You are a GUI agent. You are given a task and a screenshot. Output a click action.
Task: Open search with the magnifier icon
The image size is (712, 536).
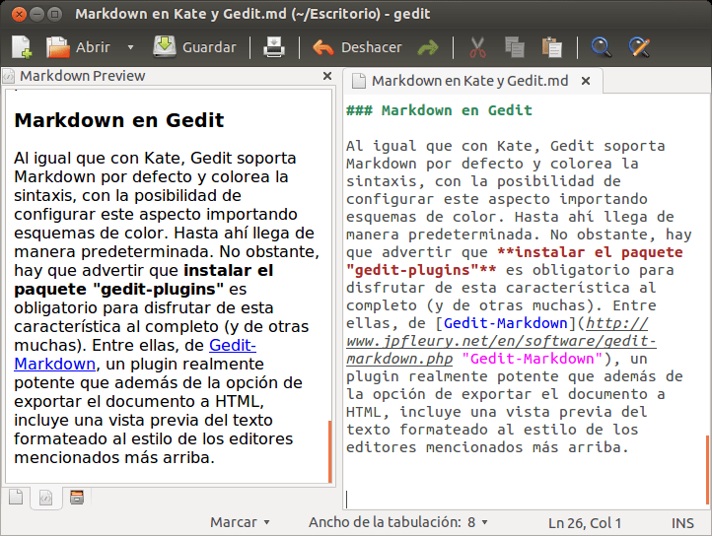click(x=601, y=47)
